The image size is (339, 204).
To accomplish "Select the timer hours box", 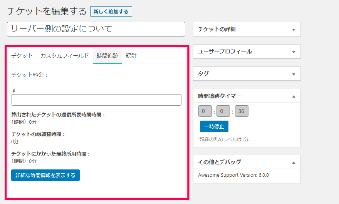I will click(x=205, y=111).
